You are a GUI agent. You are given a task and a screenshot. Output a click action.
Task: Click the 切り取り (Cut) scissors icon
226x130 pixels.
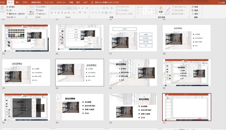[7, 6]
